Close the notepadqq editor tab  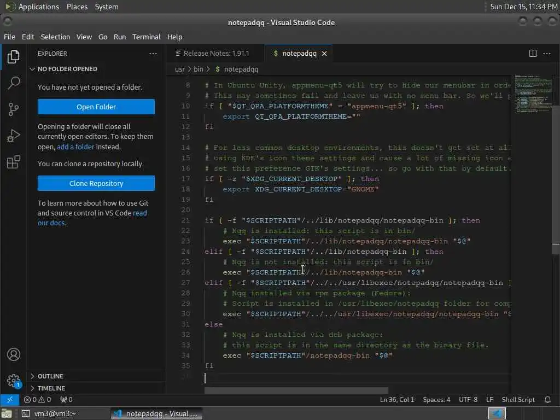(324, 54)
